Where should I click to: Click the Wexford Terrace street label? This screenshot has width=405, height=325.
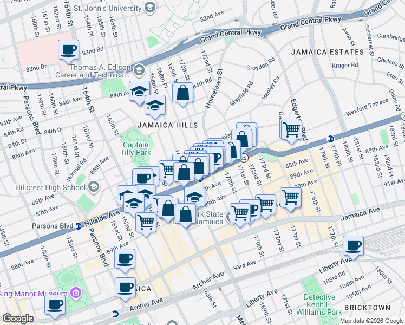pyautogui.click(x=367, y=107)
